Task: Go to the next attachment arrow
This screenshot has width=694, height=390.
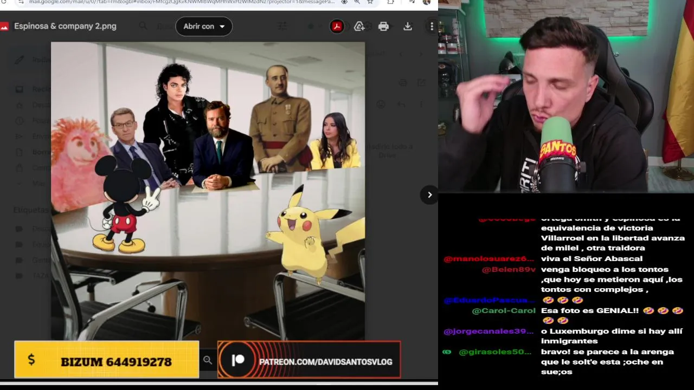Action: [429, 195]
